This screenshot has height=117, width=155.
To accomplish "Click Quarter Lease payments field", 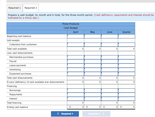I will coord(127,66).
